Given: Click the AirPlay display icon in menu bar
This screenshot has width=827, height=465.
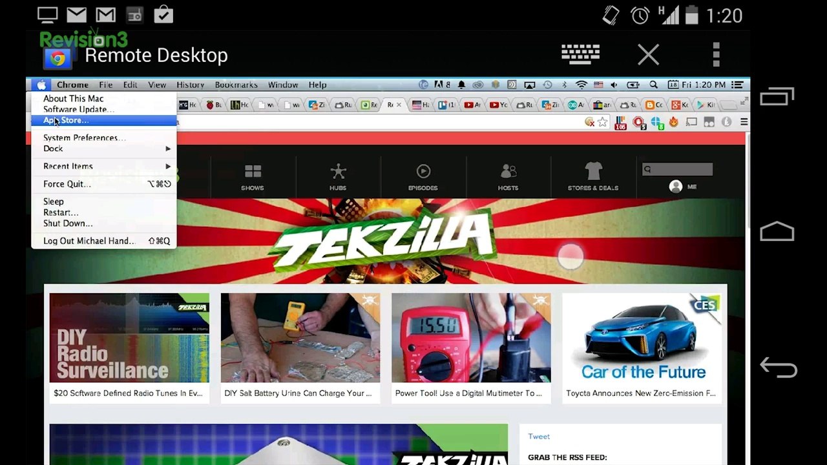Looking at the screenshot, I should [x=529, y=85].
